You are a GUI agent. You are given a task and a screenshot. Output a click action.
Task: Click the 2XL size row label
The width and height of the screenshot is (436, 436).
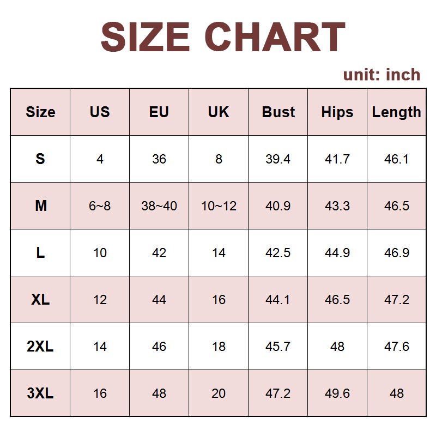click(40, 347)
